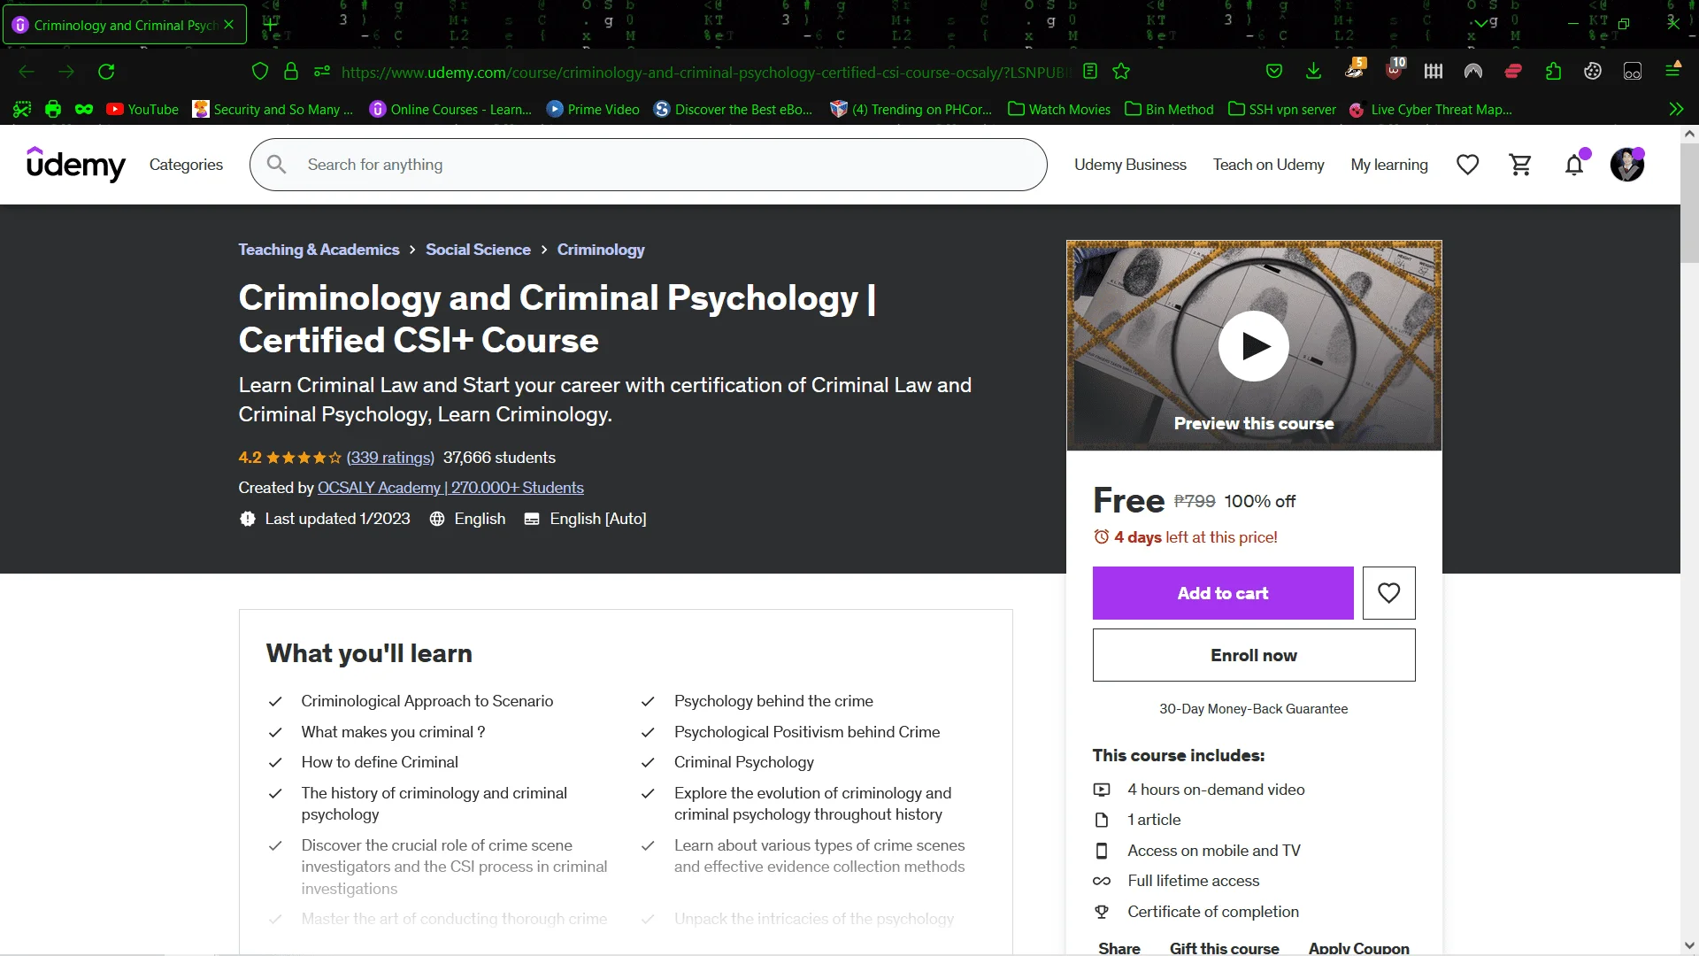Click Enroll now

coord(1253,655)
